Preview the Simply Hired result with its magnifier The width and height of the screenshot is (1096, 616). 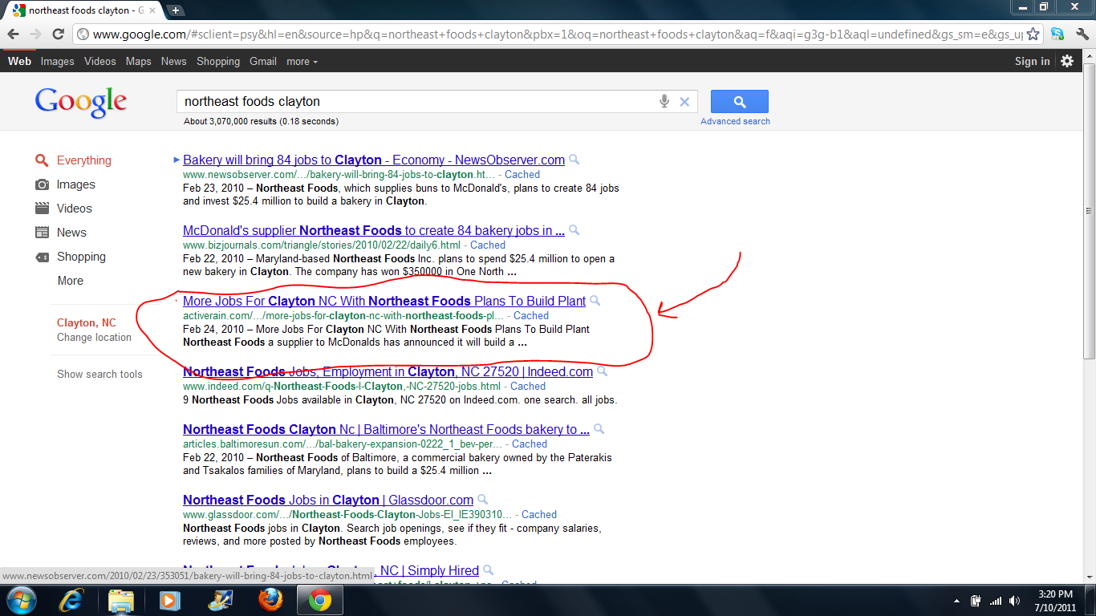(x=488, y=570)
